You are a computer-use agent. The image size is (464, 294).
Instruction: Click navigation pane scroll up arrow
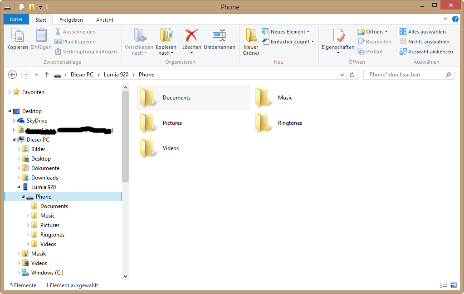(x=126, y=87)
